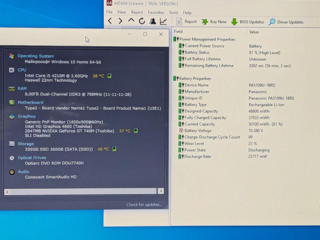Screen dimensions: 320x240
Task: Click the horizontal scrollbar right arrow
Action: pos(161,191)
